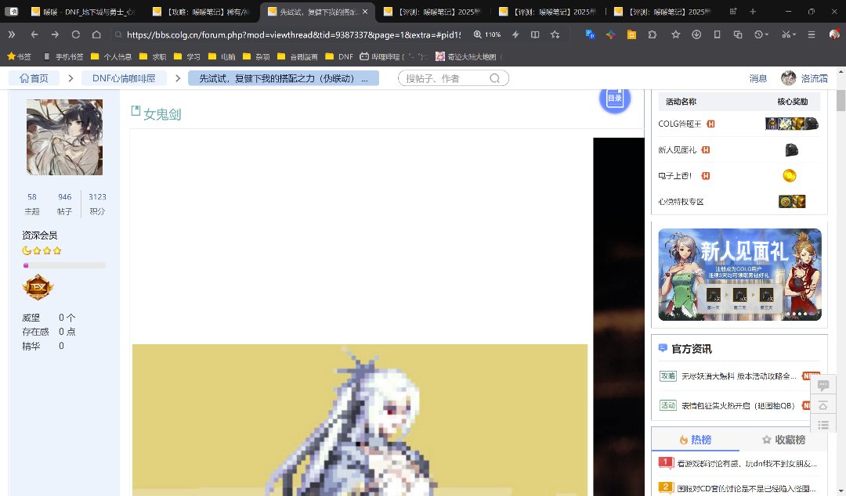Image resolution: width=846 pixels, height=496 pixels.
Task: Open the 手机书签 bookmark folder
Action: coord(63,56)
